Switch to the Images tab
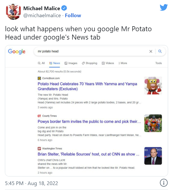The height and width of the screenshot is (190, 173). pyautogui.click(x=71, y=63)
